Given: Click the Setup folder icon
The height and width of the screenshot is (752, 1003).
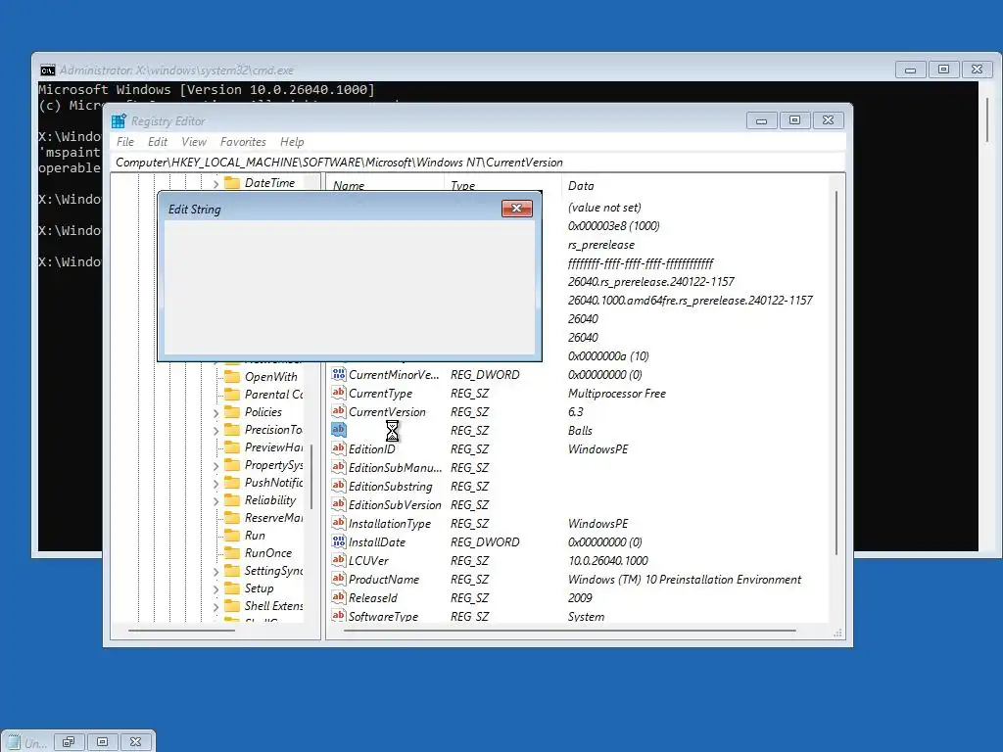Looking at the screenshot, I should [231, 588].
